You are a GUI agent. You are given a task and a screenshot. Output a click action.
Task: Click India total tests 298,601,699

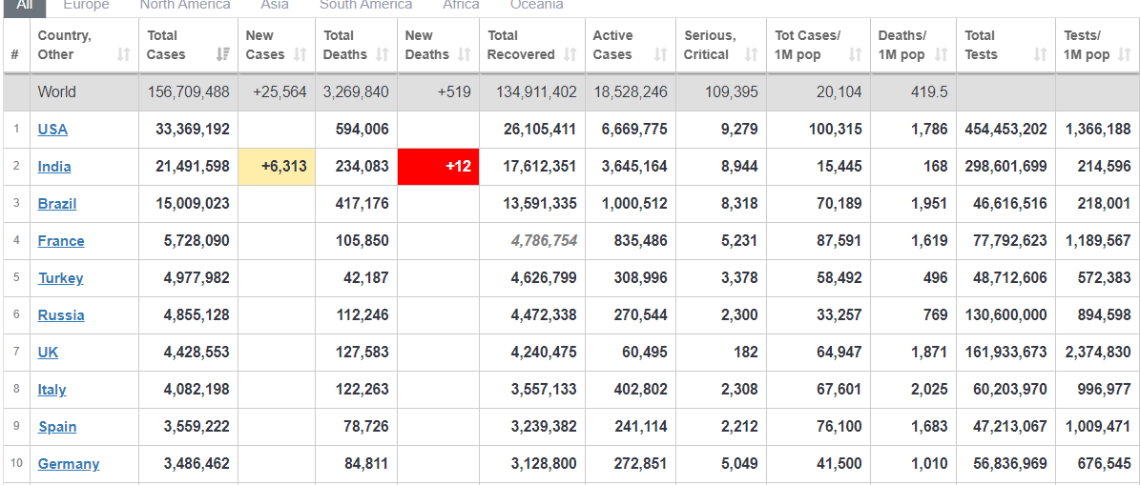coord(1006,166)
